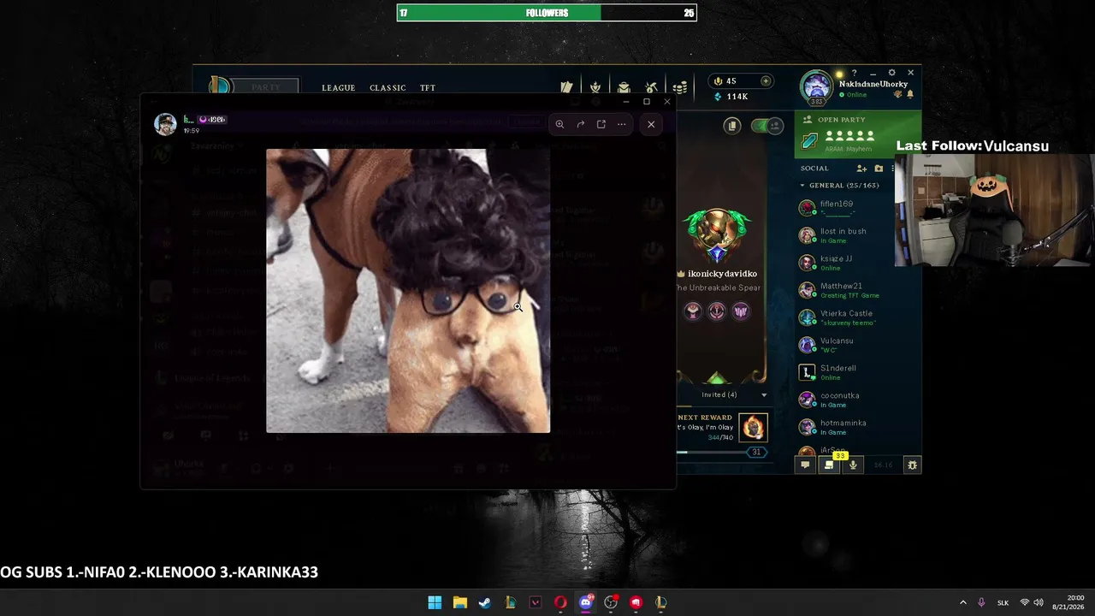The height and width of the screenshot is (616, 1095).
Task: Create a new friends folder in Social
Action: click(x=879, y=169)
